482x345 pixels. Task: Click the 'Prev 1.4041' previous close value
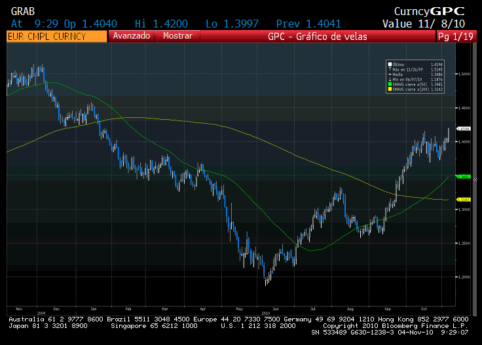308,24
